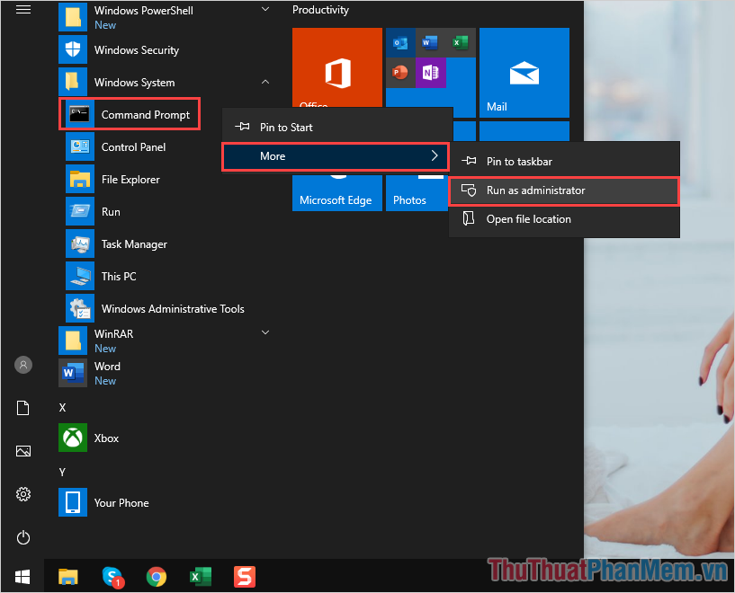Open Skype from the taskbar

click(x=112, y=577)
